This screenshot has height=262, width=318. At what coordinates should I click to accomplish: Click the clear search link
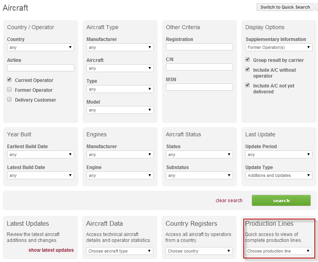[229, 201]
